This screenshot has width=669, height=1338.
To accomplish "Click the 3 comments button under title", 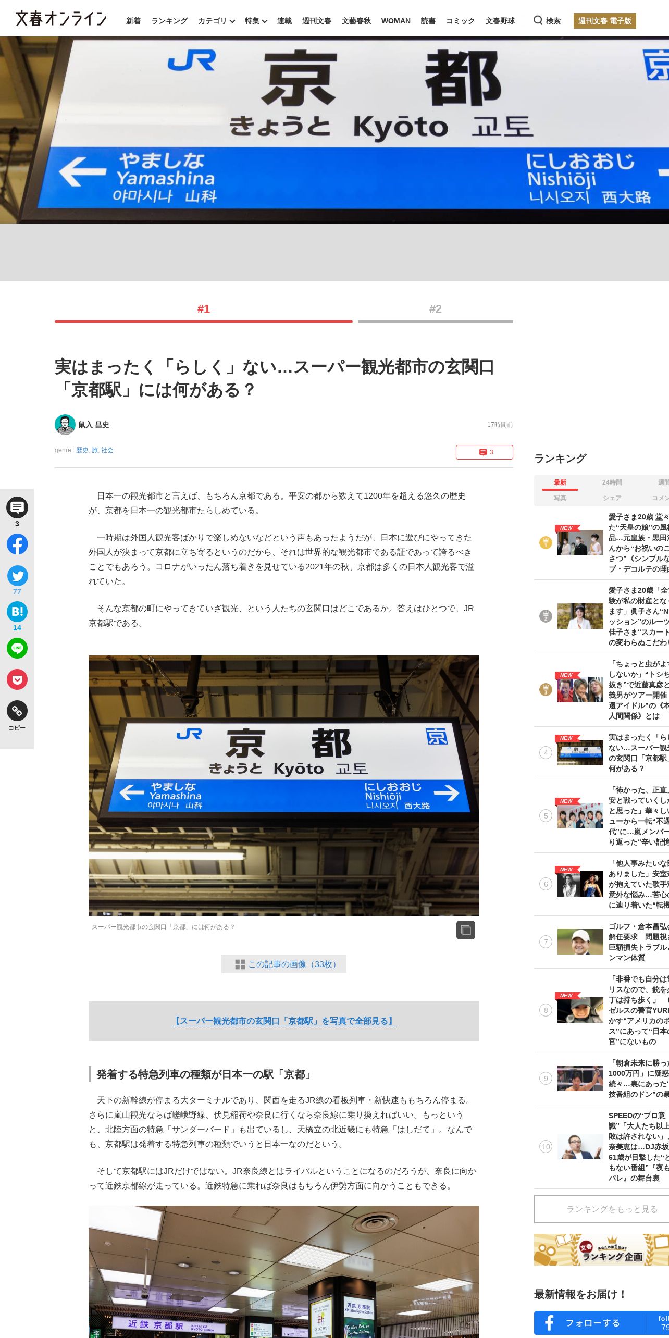I will coord(485,452).
